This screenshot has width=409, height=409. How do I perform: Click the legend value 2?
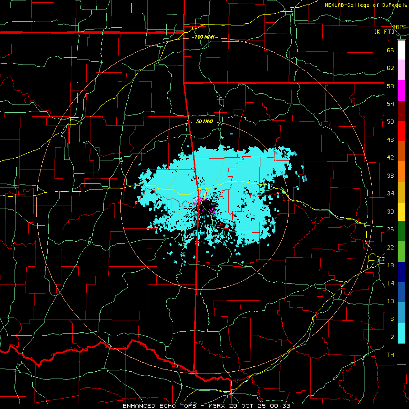coord(392,337)
